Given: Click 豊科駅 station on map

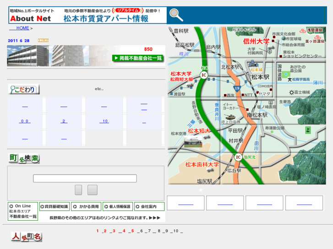Looking at the screenshot, I should tap(181, 31).
